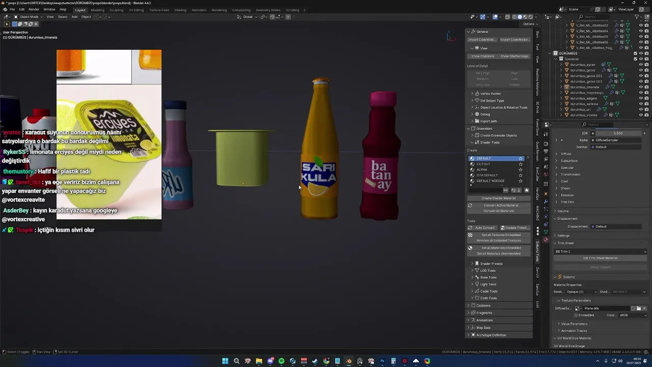
Task: Expand durumbus_gazoz in the outliner
Action: [x=561, y=70]
